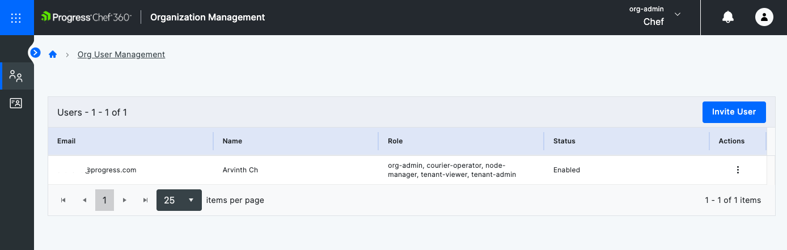Open the Org User Management breadcrumb link
Screen dimensions: 787x250
coord(121,54)
